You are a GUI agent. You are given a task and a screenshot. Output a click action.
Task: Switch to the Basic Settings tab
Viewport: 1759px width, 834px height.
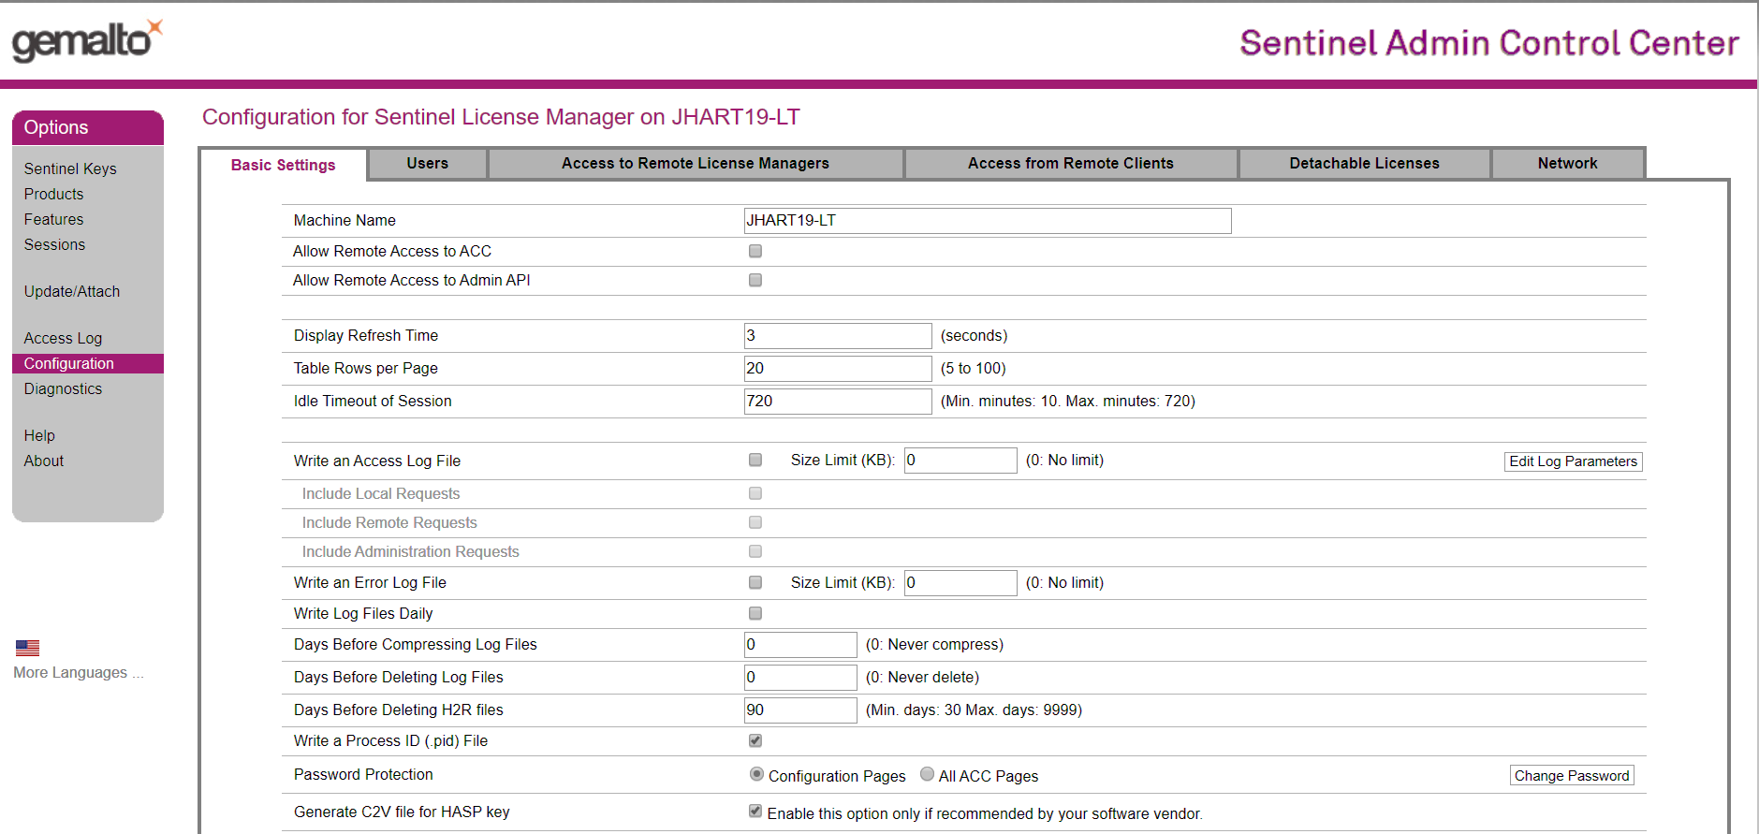tap(283, 165)
